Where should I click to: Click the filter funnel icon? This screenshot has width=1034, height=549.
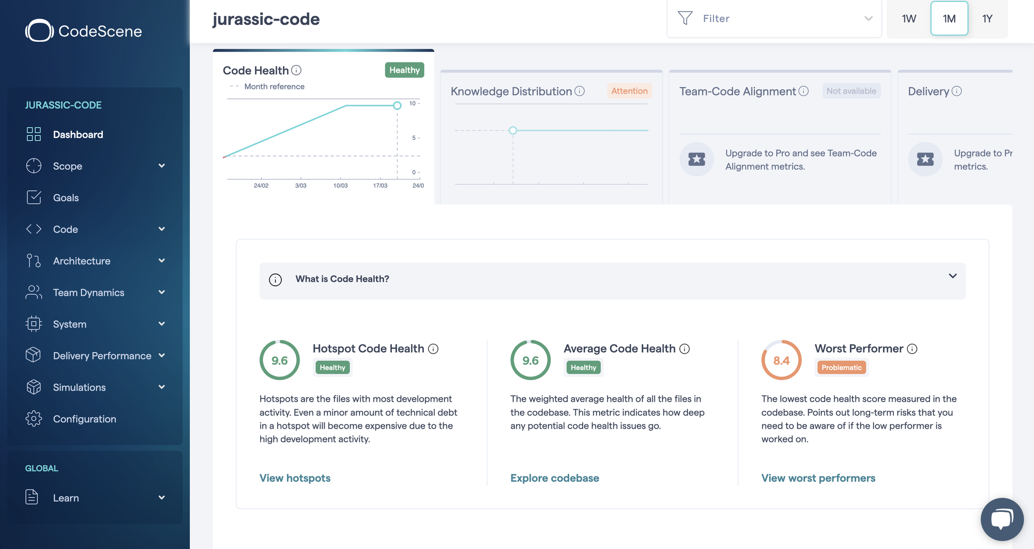[685, 18]
